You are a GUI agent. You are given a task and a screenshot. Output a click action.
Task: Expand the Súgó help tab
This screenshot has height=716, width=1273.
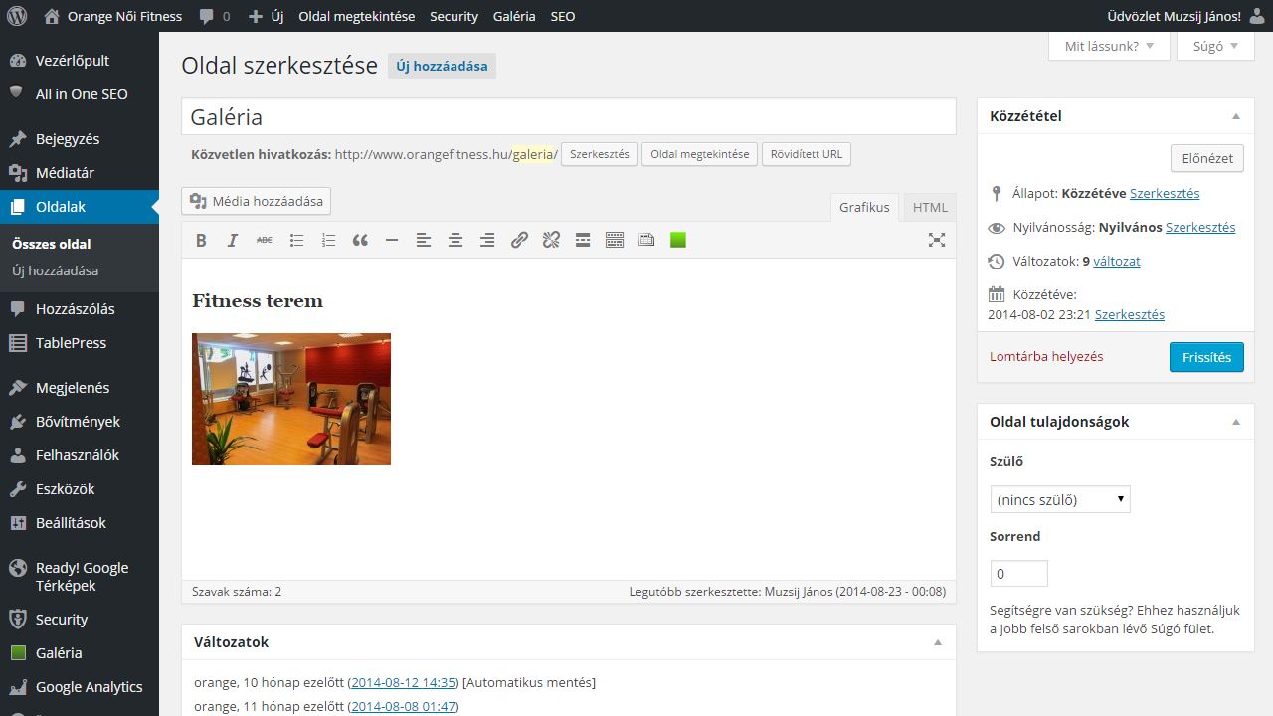pyautogui.click(x=1215, y=46)
